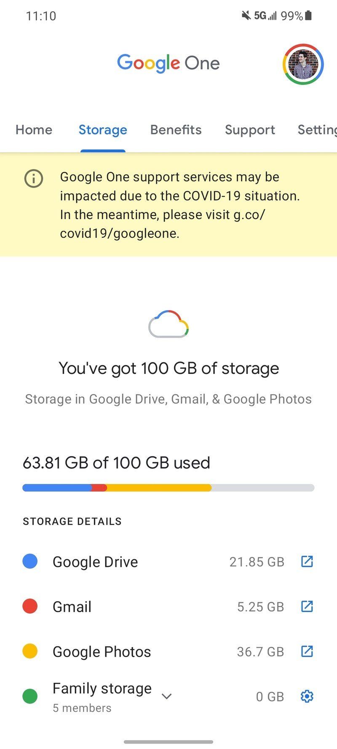Screen dimensions: 337x749
Task: Open Google Drive external link icon
Action: click(307, 561)
